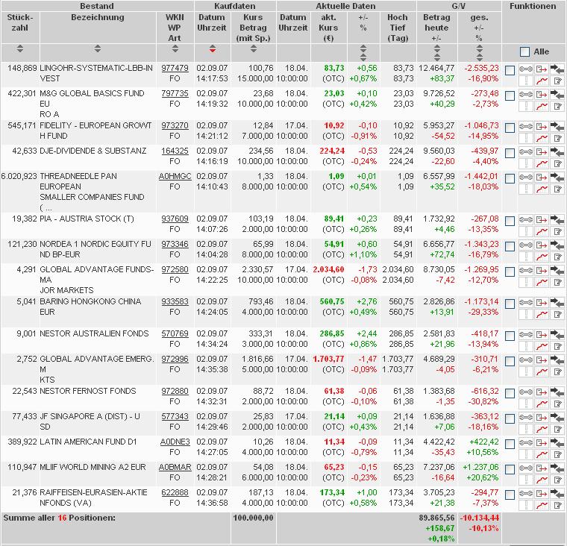Sort by Kurs Betrag column arrows
The height and width of the screenshot is (546, 567).
(x=254, y=48)
